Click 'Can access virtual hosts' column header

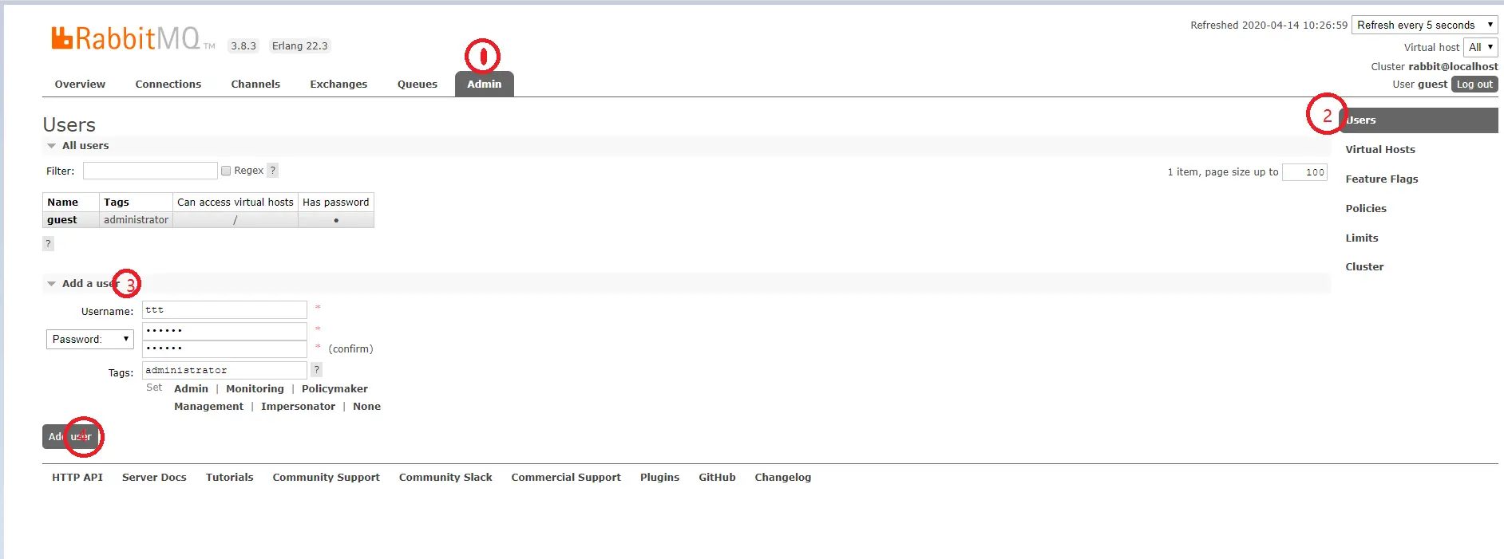tap(235, 202)
